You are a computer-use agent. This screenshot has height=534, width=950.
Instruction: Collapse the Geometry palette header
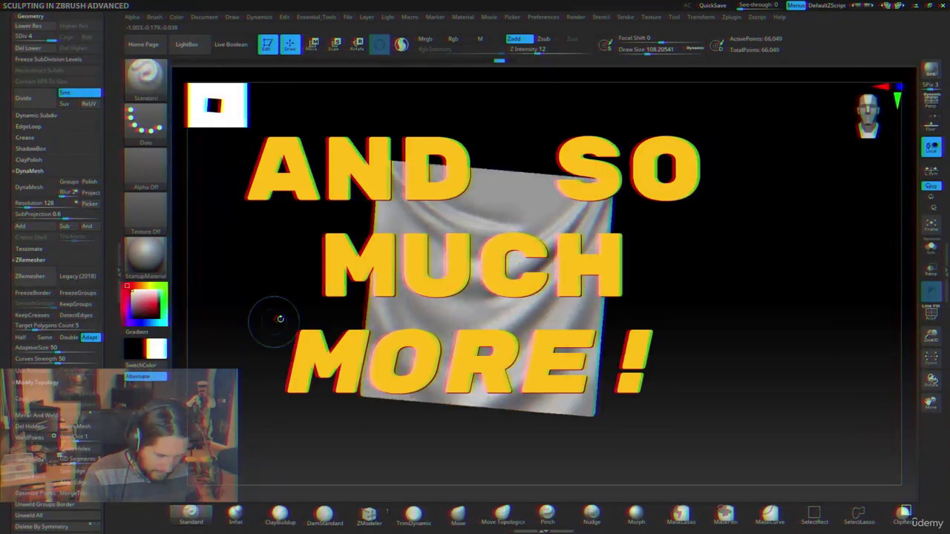(30, 16)
